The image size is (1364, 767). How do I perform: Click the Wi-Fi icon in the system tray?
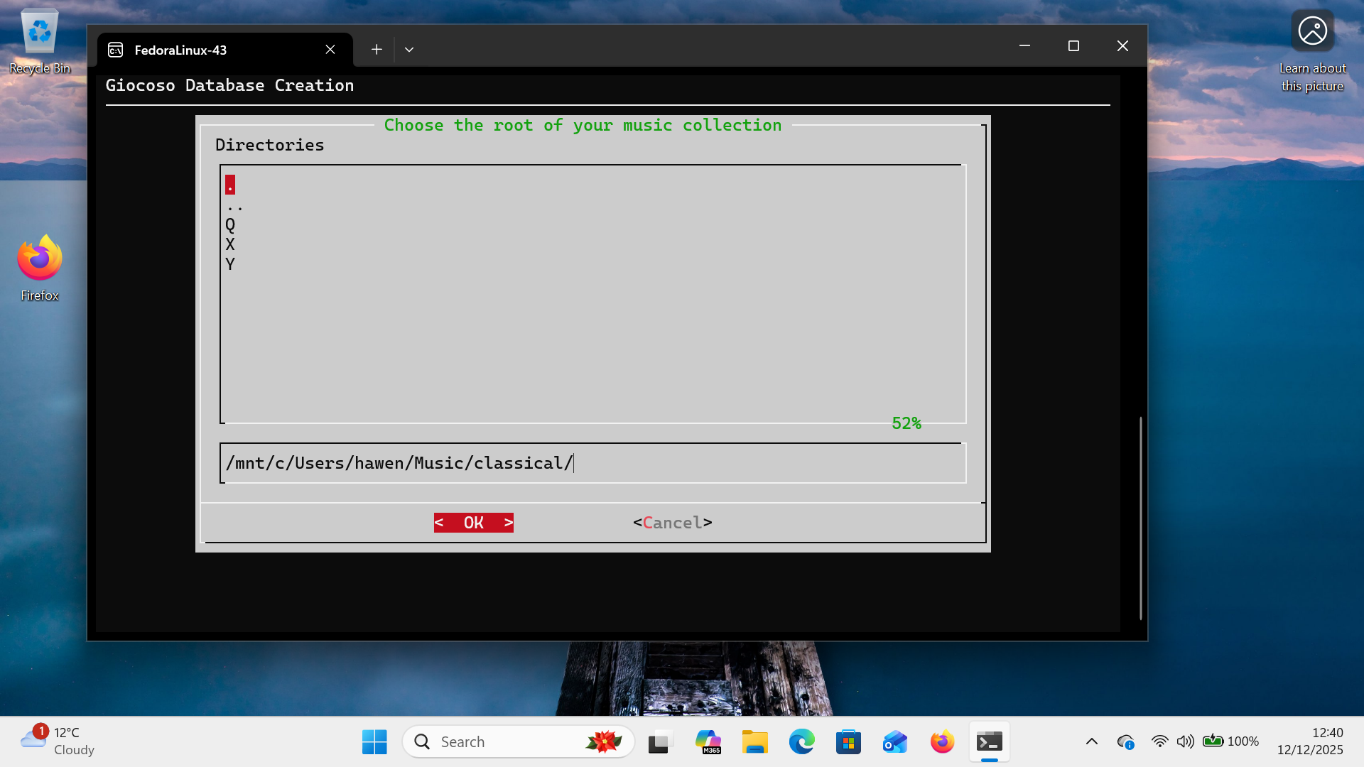1160,741
